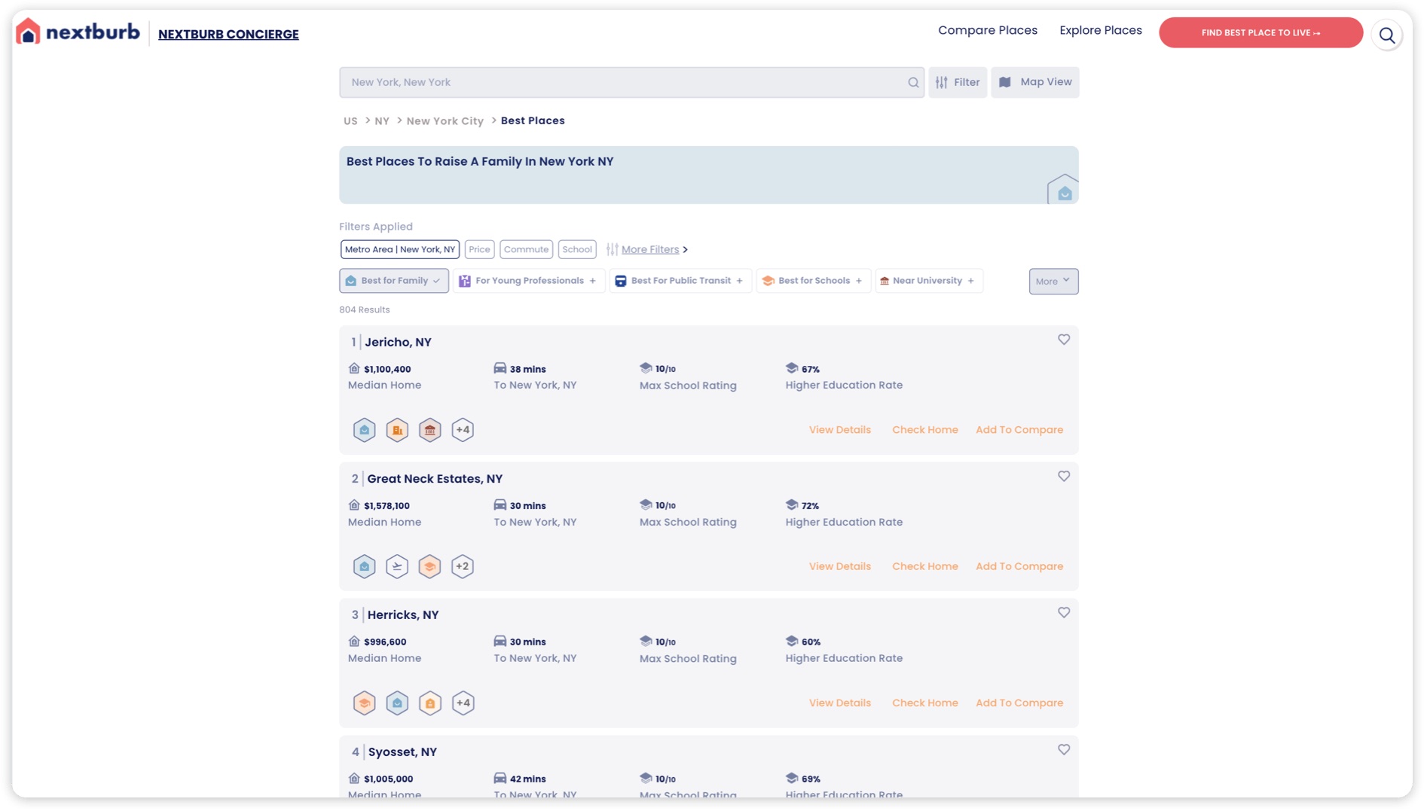Open the Jericho, NY listing title
Viewport: 1424px width, 811px height.
[x=398, y=343]
